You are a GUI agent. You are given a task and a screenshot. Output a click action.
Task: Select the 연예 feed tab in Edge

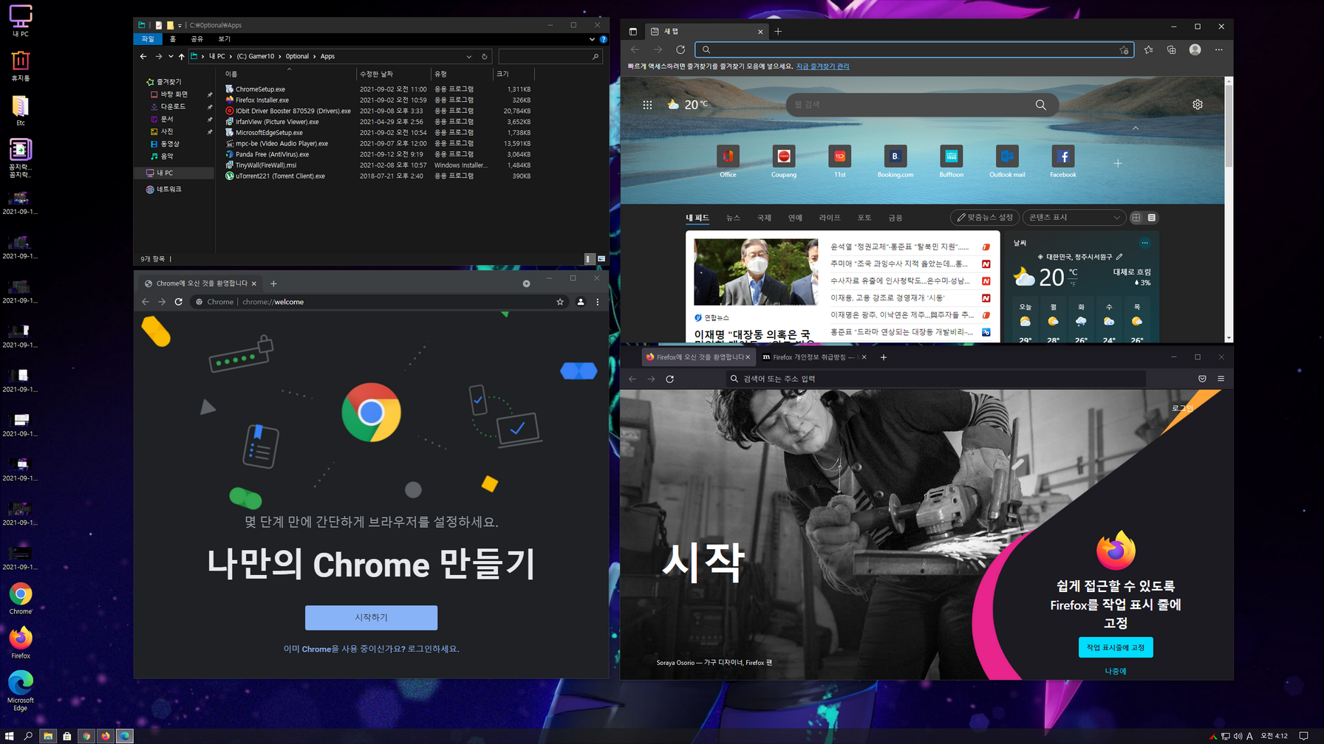[x=795, y=218]
